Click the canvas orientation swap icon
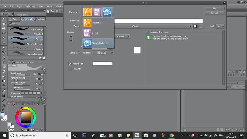247x139 pixels. click(71, 39)
